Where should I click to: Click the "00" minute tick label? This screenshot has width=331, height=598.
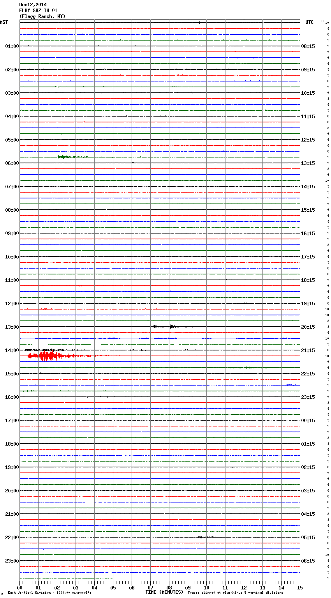tap(19, 587)
